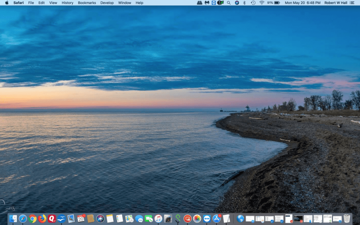
Task: Launch Quicken from the Dock
Action: pyautogui.click(x=52, y=218)
